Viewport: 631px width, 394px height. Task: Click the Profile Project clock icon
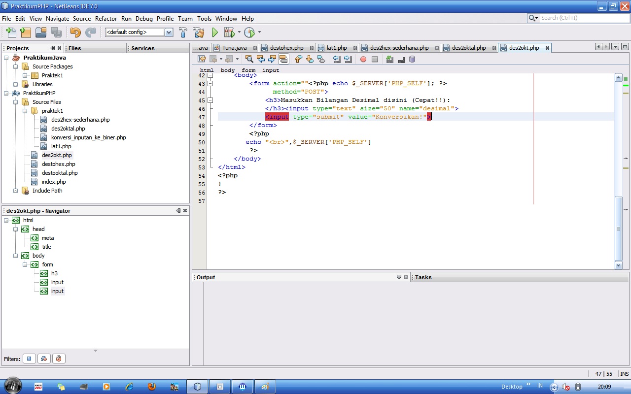point(249,33)
